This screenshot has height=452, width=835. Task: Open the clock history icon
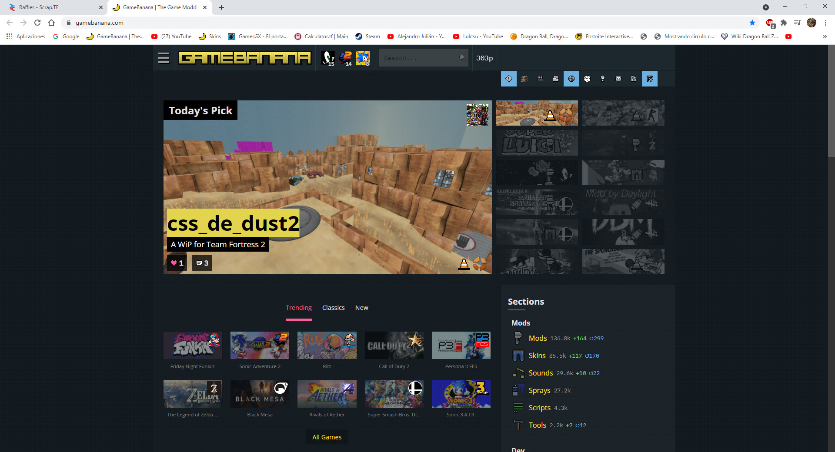click(x=587, y=79)
